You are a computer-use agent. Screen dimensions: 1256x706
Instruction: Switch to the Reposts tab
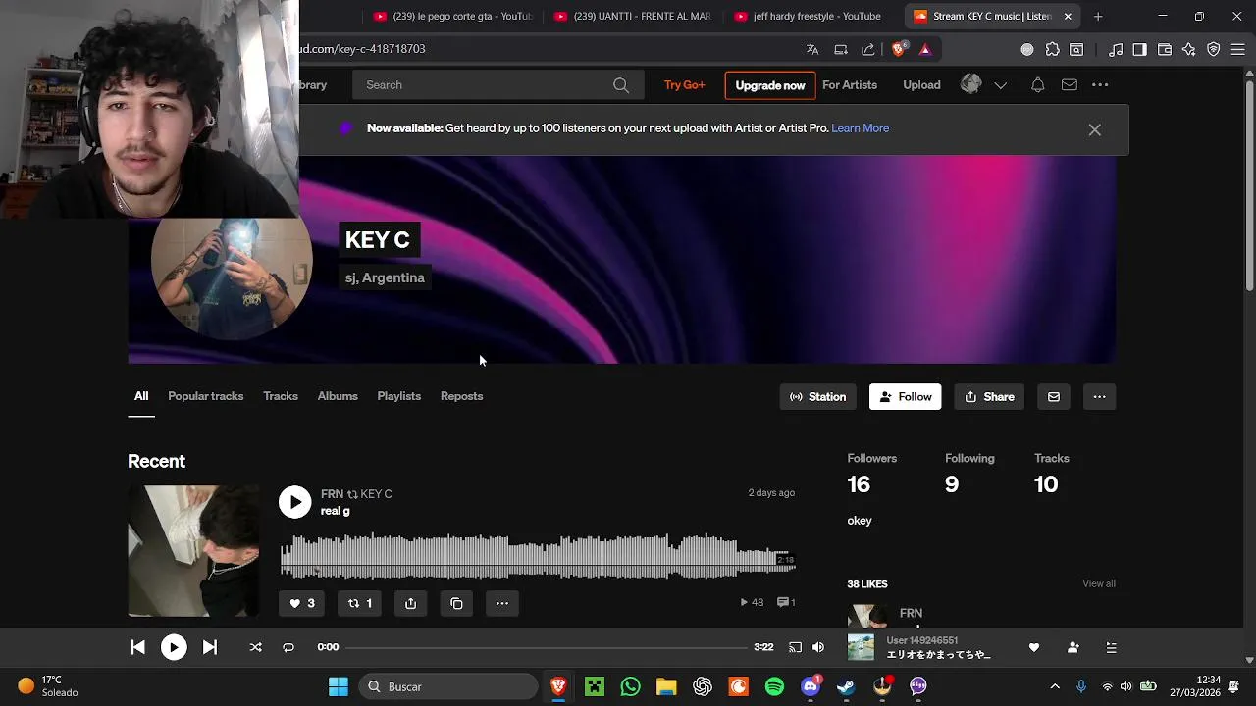461,396
